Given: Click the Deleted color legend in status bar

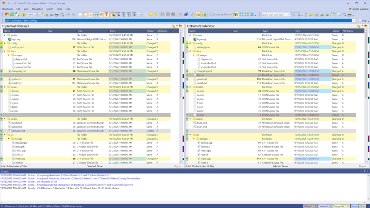Looking at the screenshot, I should [324, 206].
